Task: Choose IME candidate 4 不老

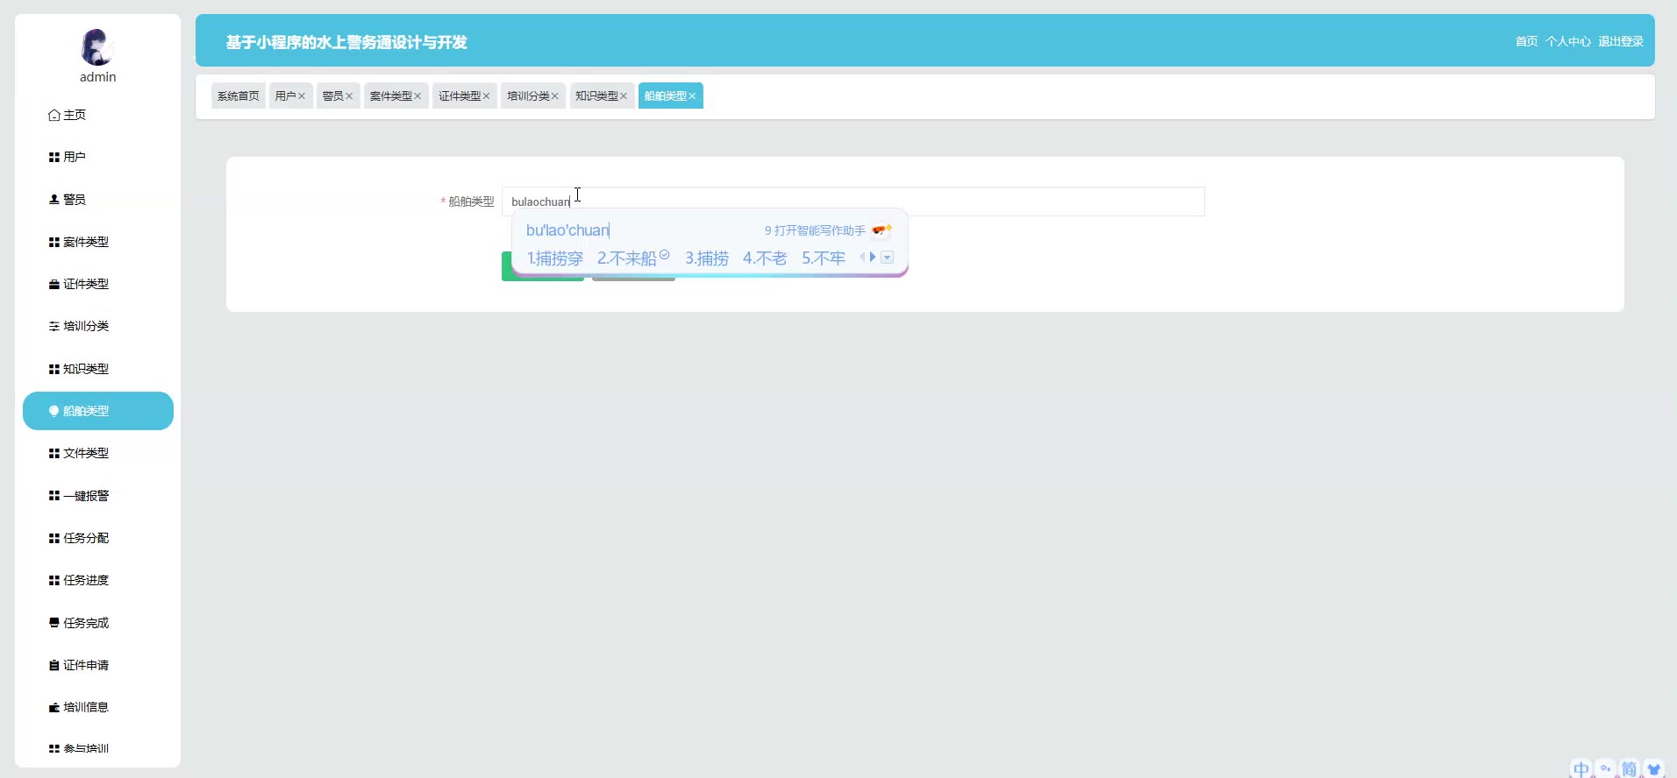Action: 765,258
